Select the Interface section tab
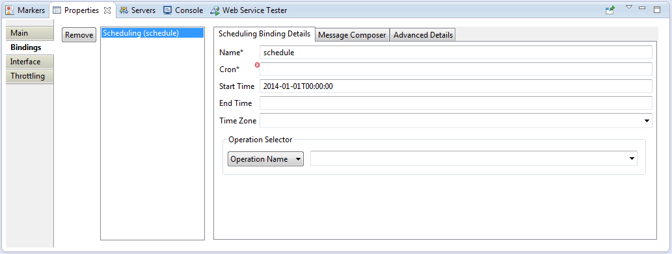 coord(30,62)
